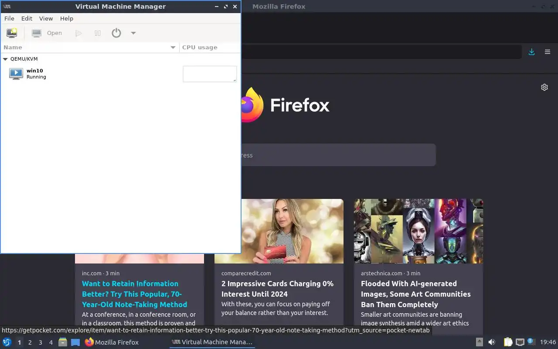Open shutdown options dropdown arrow
Screen dimensions: 558x349
133,33
